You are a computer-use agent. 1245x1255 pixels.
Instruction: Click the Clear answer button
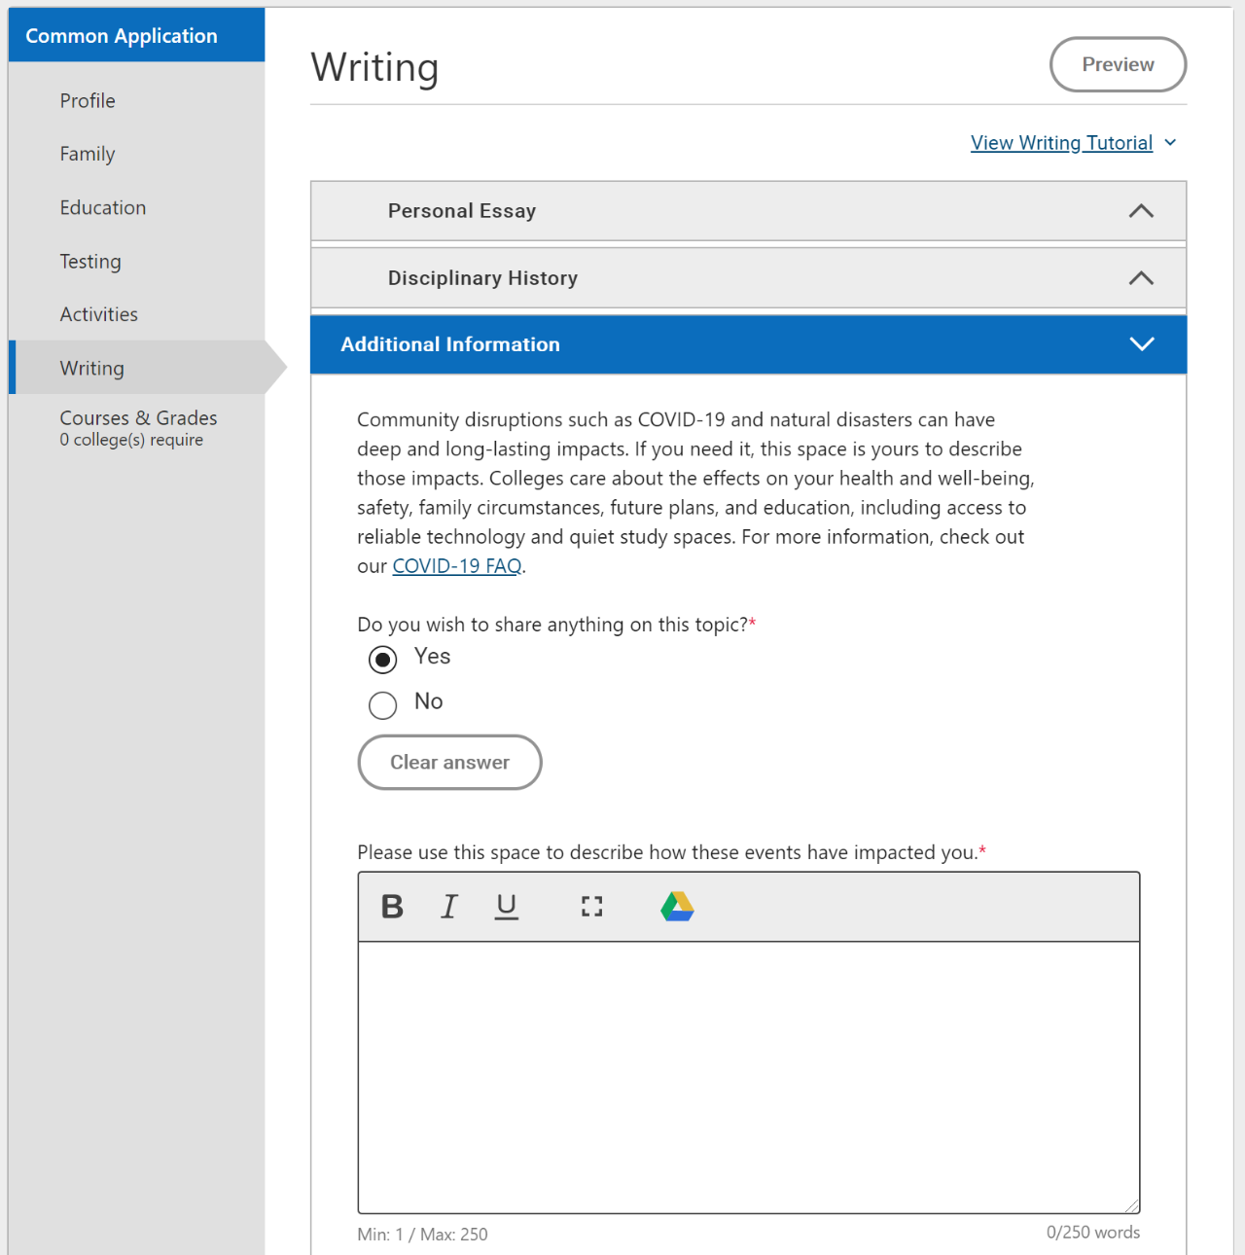pos(449,762)
